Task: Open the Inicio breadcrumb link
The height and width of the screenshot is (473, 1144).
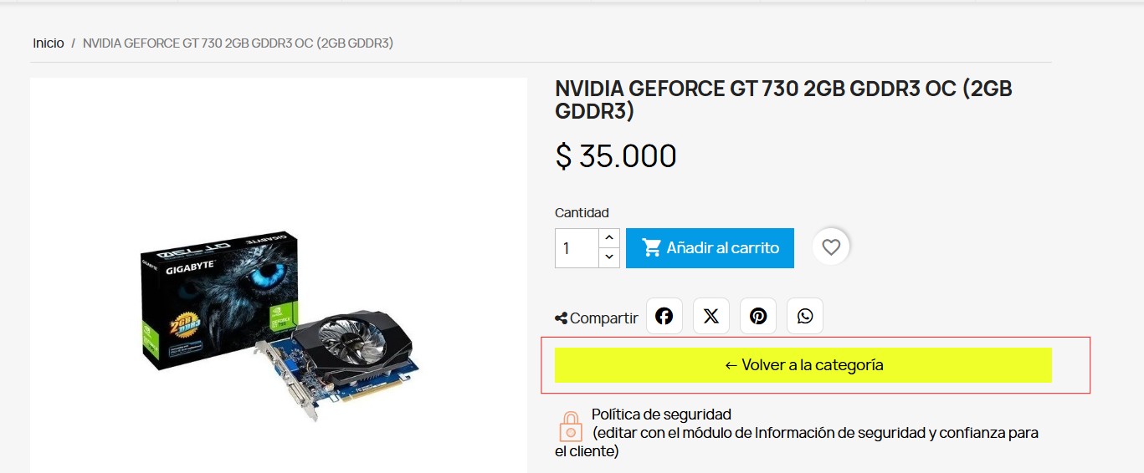Action: pos(49,43)
